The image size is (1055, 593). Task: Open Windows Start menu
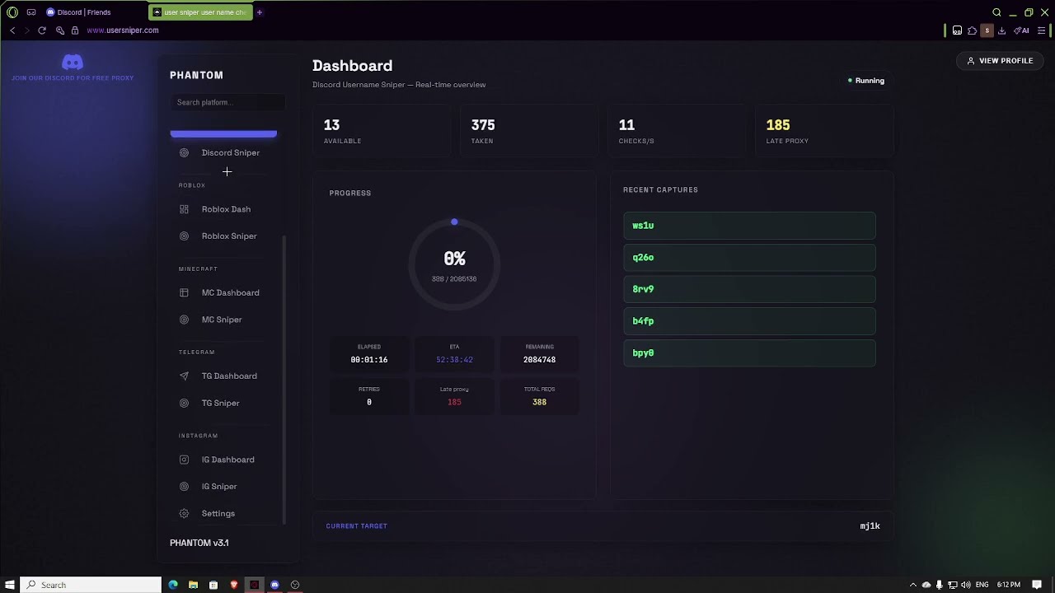pos(10,585)
